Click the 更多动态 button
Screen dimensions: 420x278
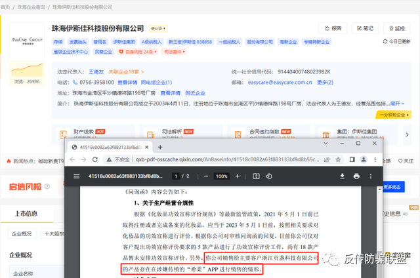[x=392, y=187]
